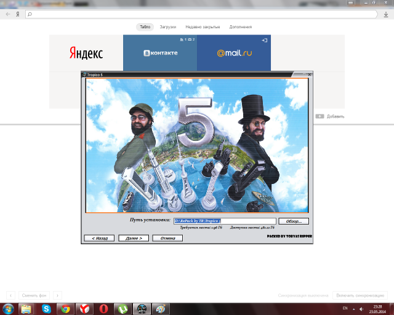The width and height of the screenshot is (394, 315).
Task: Open the ВКонтакте tile
Action: [x=160, y=53]
